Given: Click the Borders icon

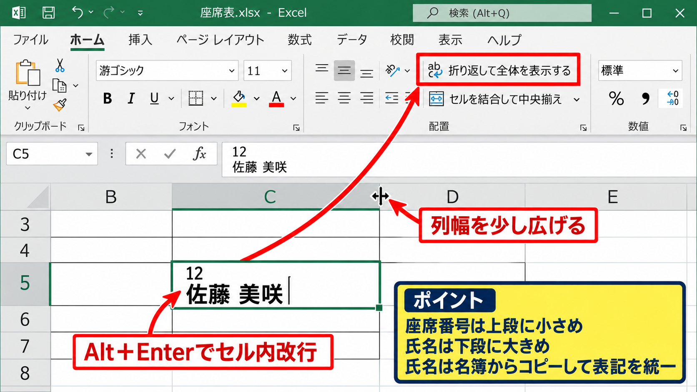Looking at the screenshot, I should point(196,98).
